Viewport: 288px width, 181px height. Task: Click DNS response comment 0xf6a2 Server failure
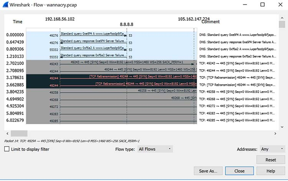(x=238, y=56)
